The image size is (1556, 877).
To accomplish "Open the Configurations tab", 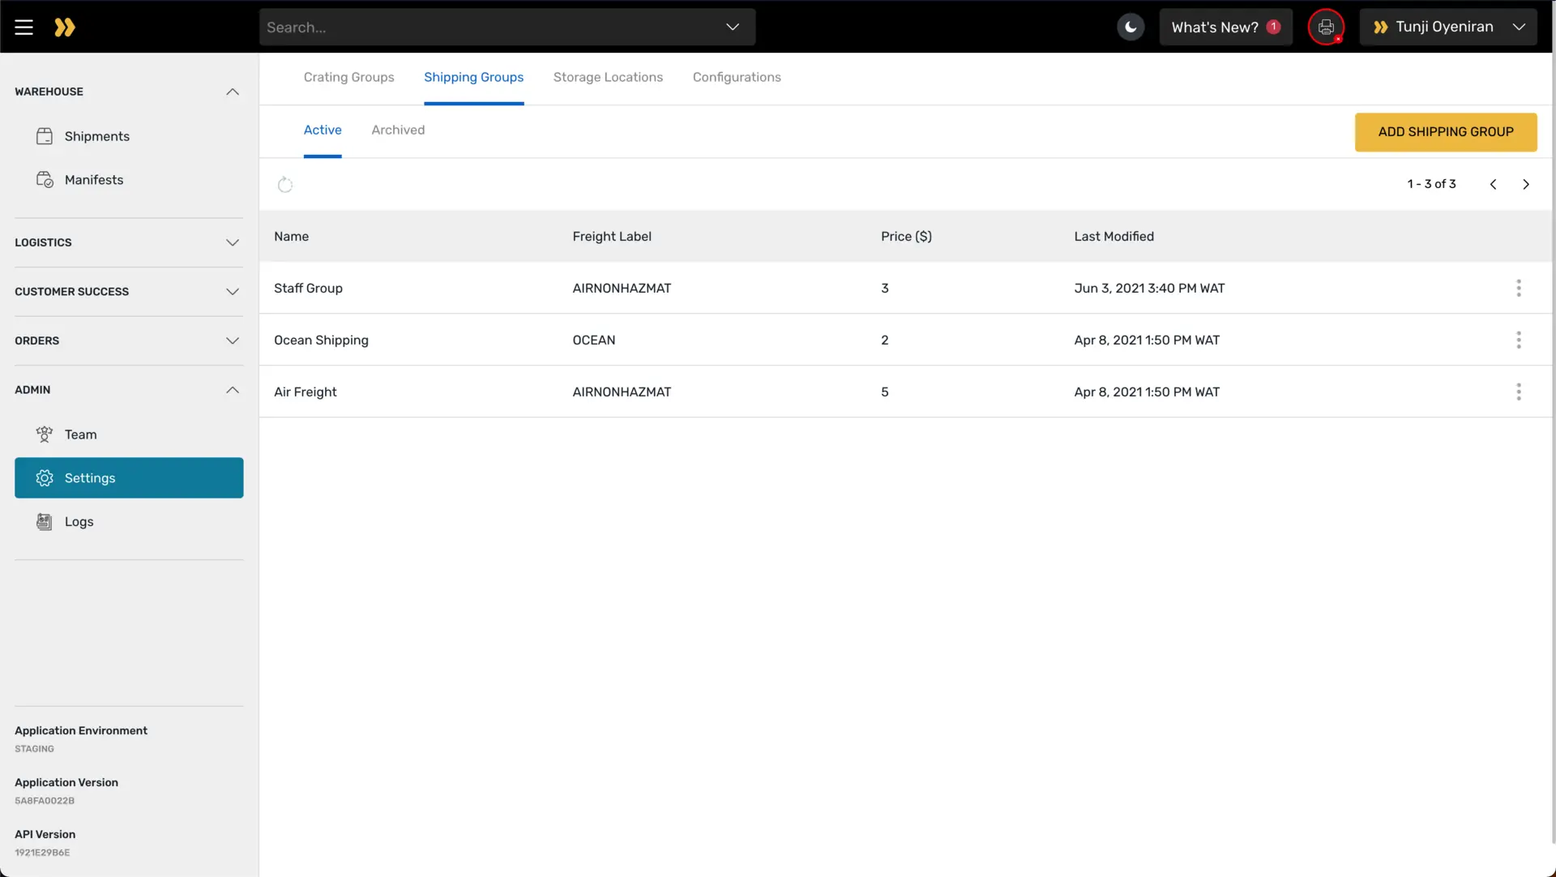I will [x=737, y=77].
